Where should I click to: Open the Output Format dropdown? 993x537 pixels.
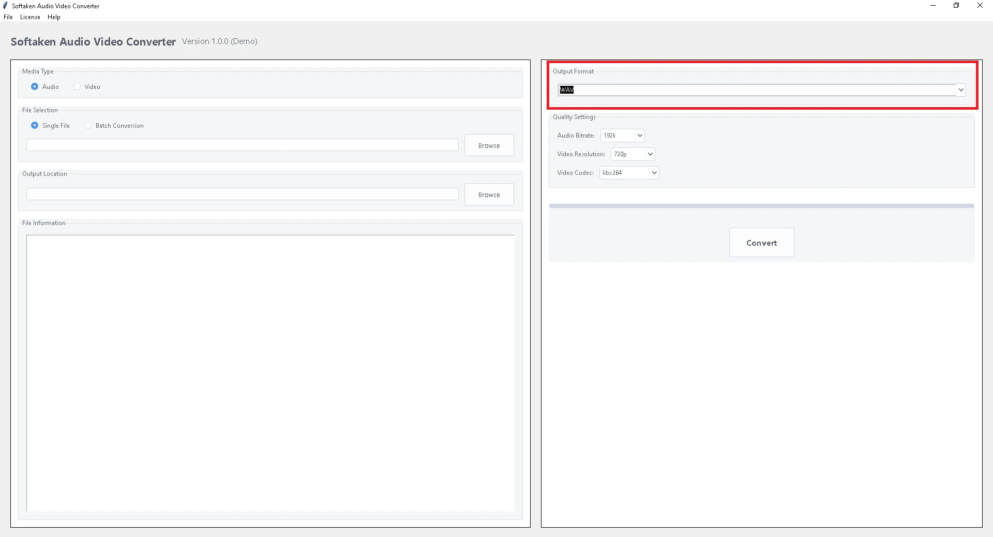[x=960, y=90]
